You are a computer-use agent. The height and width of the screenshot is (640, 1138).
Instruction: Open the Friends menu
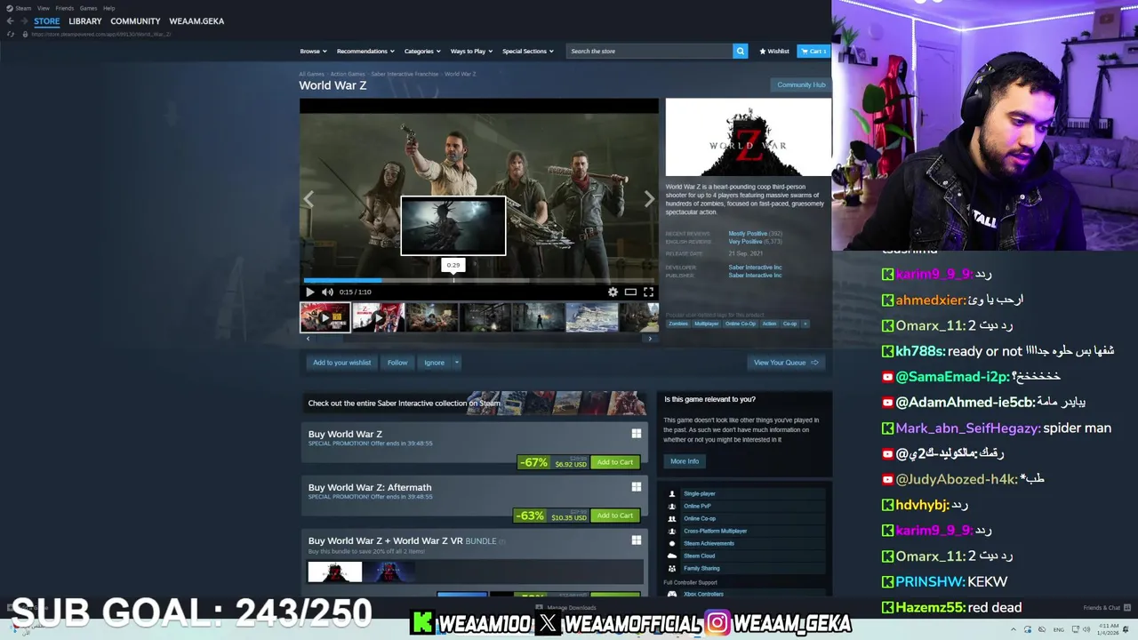(64, 8)
